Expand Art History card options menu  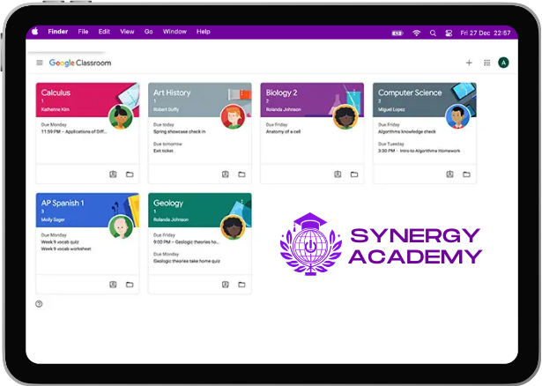point(242,93)
